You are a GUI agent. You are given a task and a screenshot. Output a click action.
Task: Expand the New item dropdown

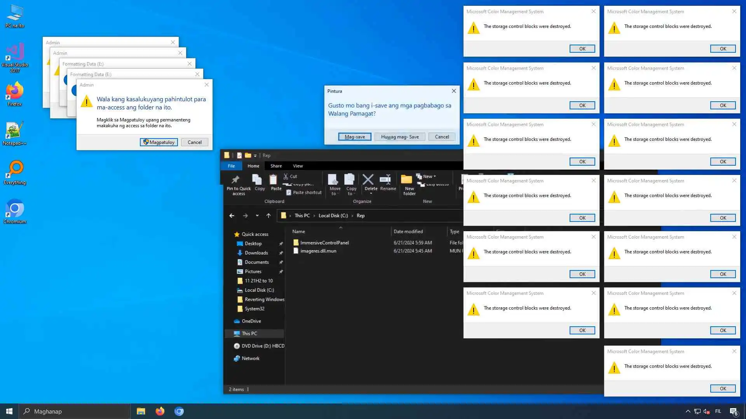pyautogui.click(x=427, y=177)
